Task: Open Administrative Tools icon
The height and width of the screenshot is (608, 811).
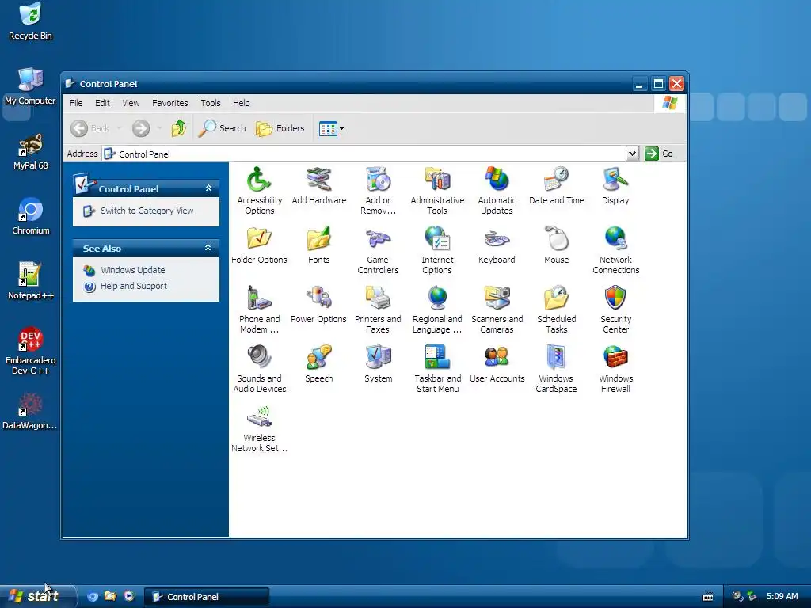Action: pos(437,180)
